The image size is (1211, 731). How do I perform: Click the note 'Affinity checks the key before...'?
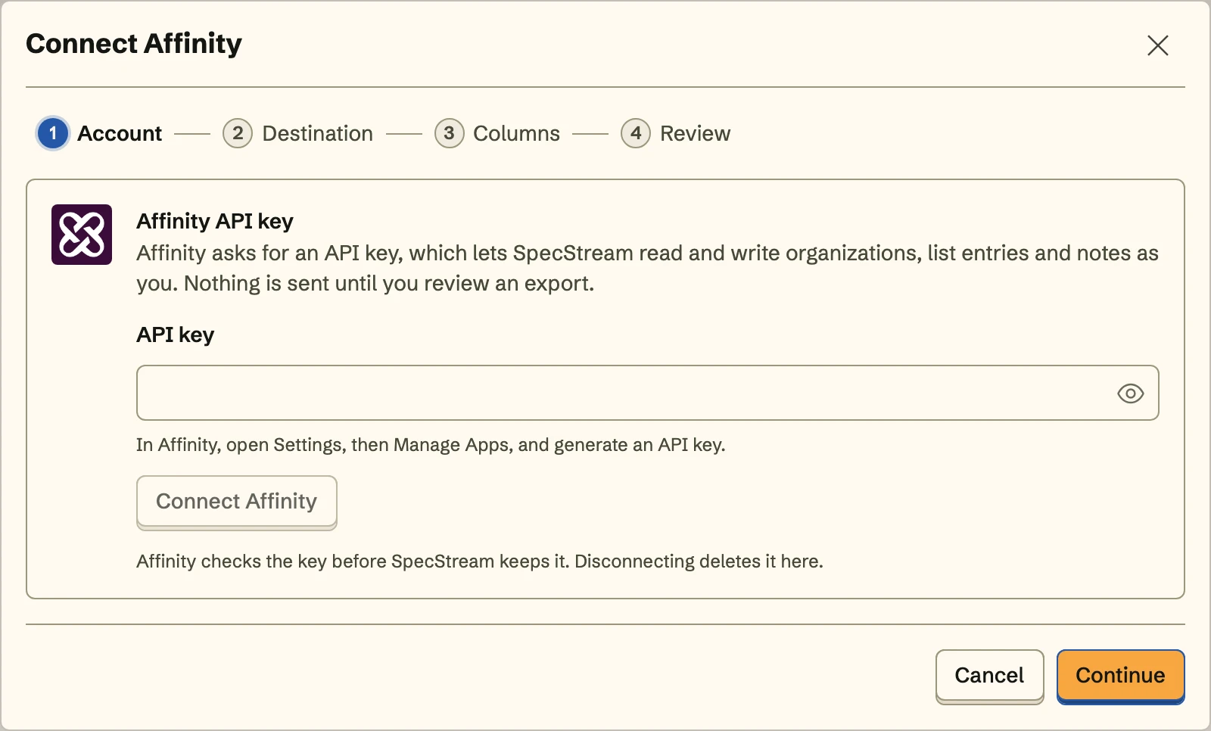480,561
